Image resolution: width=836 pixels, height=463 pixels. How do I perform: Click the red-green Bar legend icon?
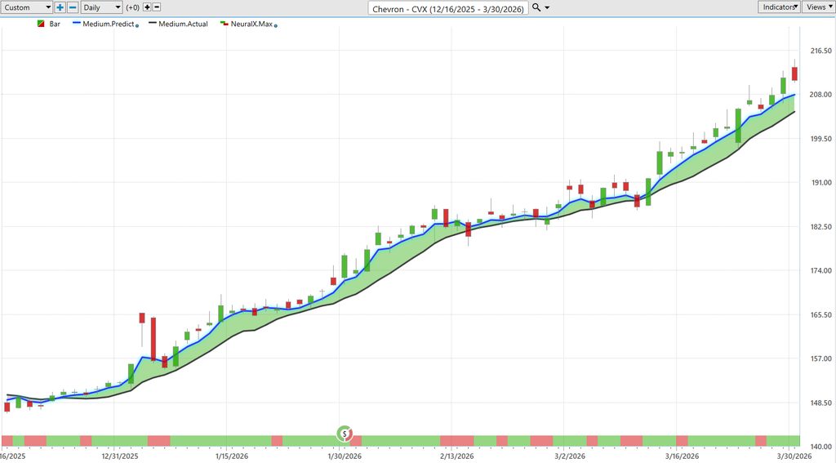(41, 24)
